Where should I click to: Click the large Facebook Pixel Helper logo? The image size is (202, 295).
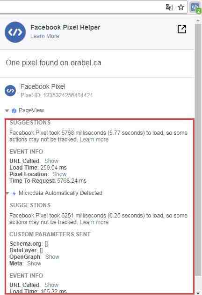[x=15, y=32]
